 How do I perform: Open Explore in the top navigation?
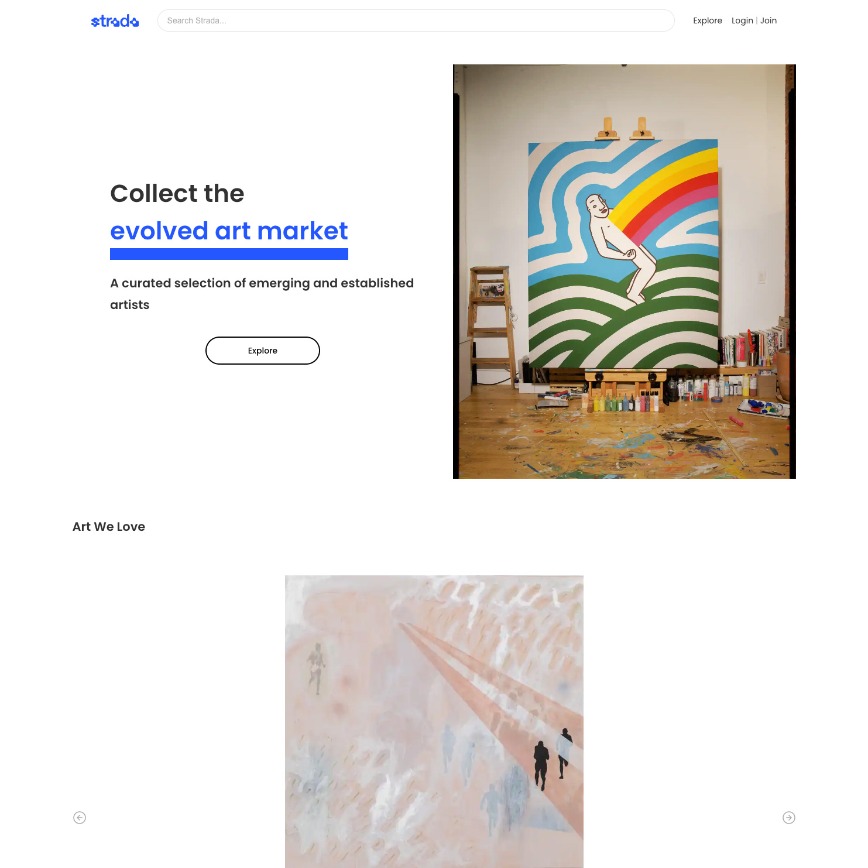(708, 20)
